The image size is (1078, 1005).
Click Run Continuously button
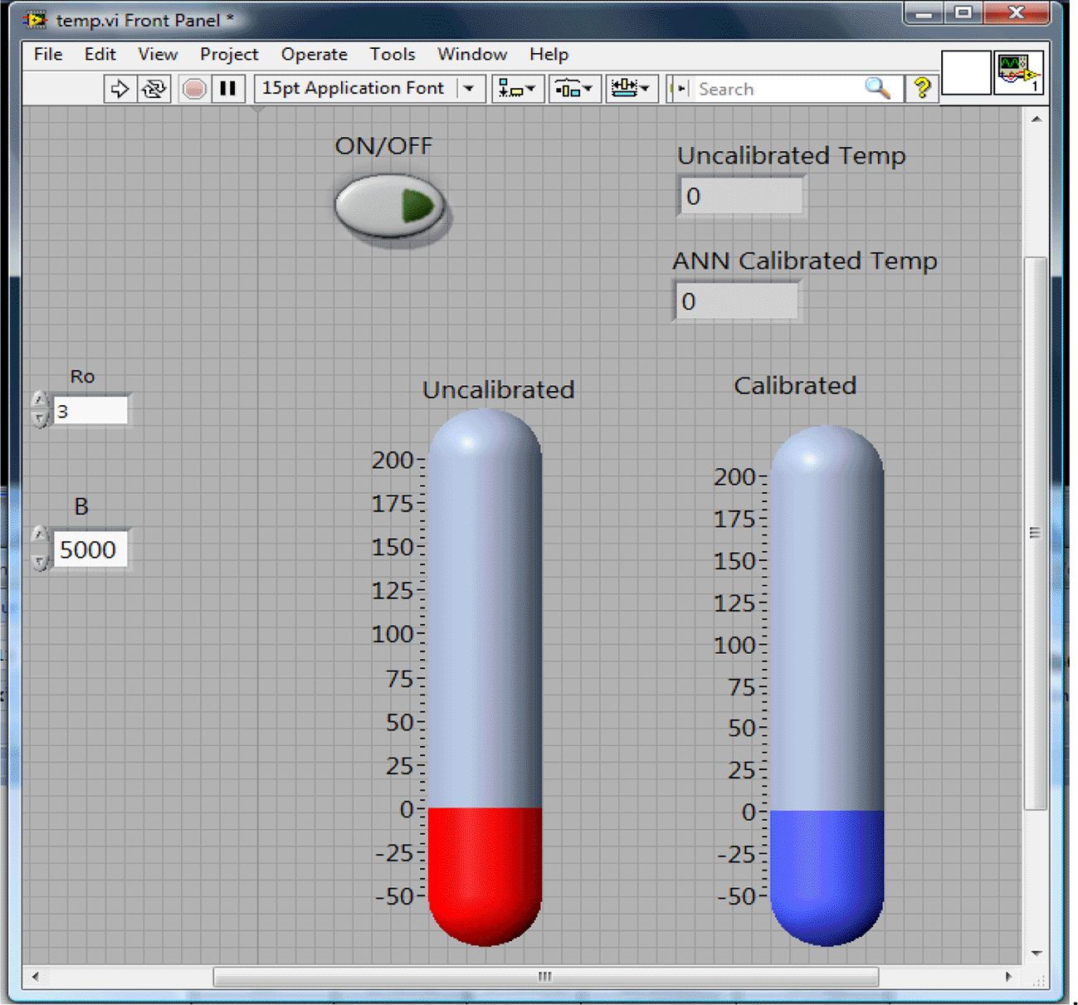[x=154, y=89]
